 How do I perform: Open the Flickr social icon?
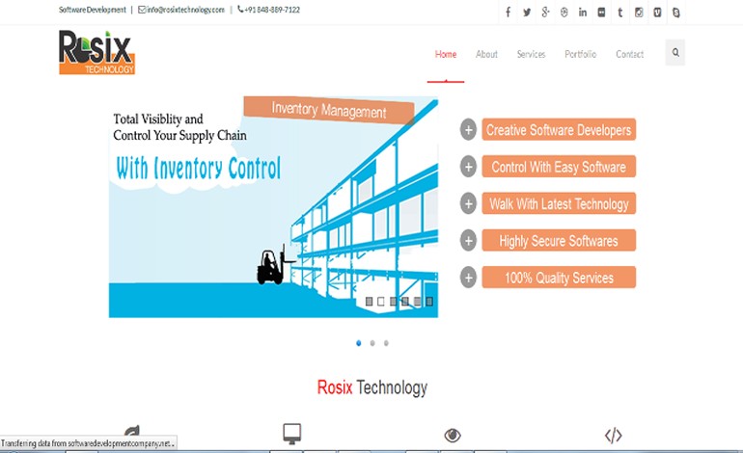pos(601,13)
